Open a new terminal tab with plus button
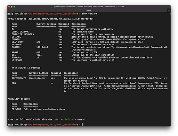 (x=169, y=10)
